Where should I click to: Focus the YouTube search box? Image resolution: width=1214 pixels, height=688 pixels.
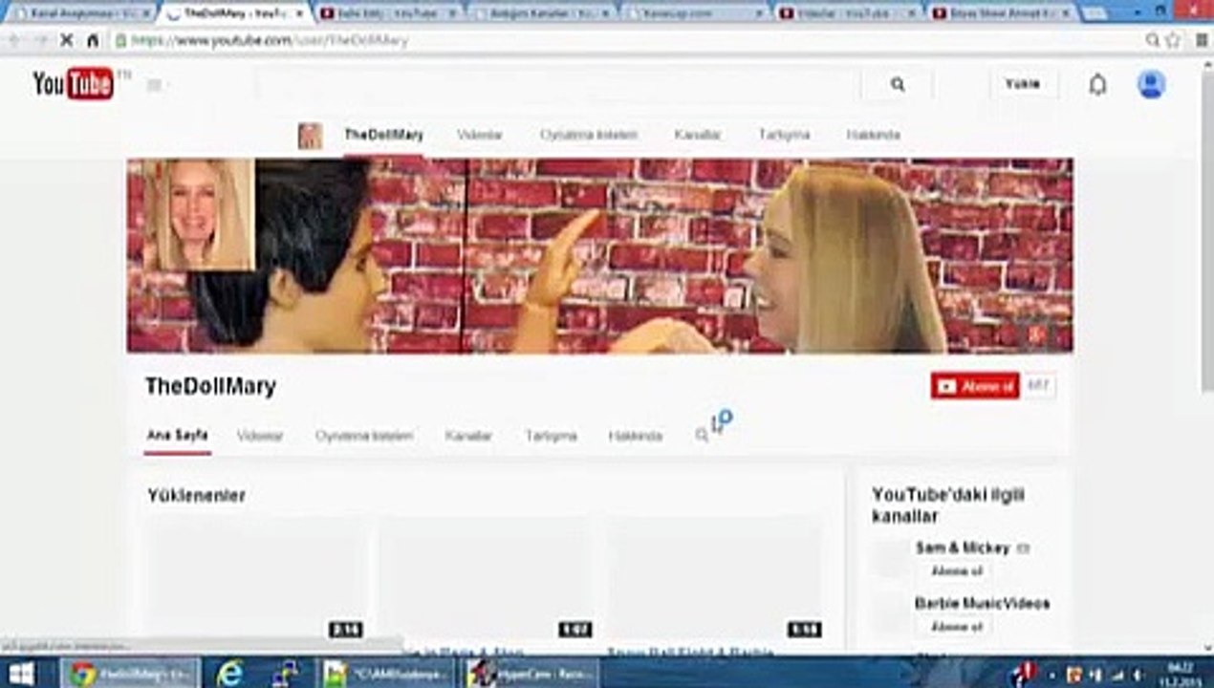click(558, 84)
